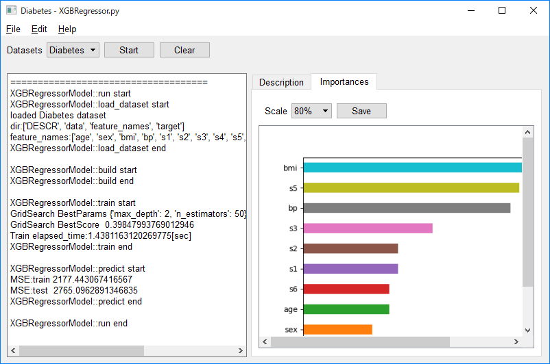Click the chart's horizontal scrollbar right arrow
The width and height of the screenshot is (550, 364).
[516, 341]
